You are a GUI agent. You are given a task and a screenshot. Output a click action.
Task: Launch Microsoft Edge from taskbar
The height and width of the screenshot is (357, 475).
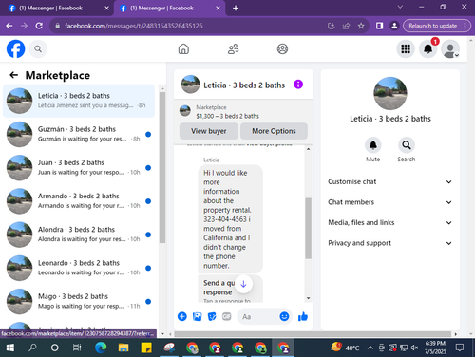pyautogui.click(x=101, y=348)
